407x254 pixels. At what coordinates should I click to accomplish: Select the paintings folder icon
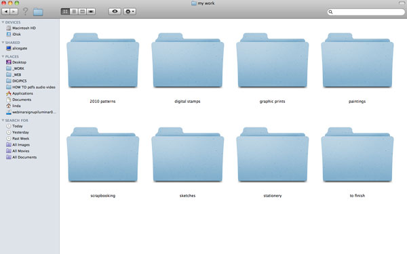(357, 60)
